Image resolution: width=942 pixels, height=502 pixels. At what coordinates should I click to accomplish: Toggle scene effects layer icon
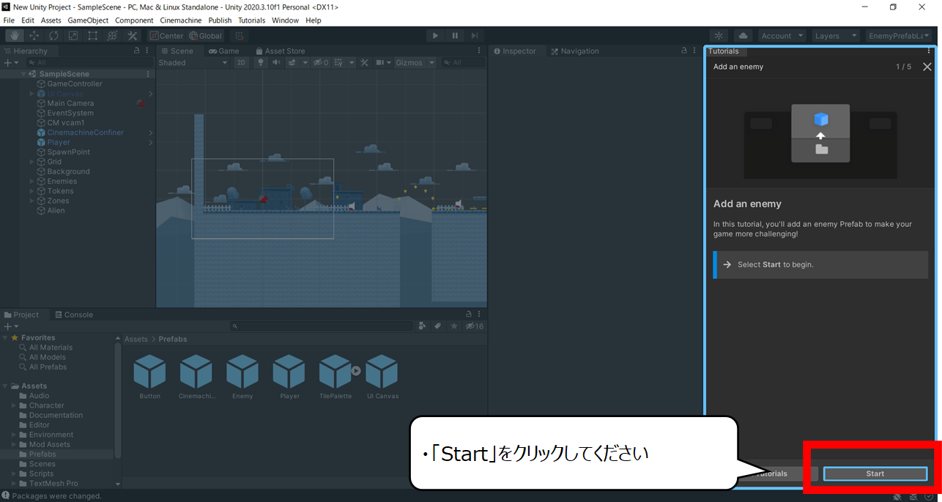(x=292, y=63)
